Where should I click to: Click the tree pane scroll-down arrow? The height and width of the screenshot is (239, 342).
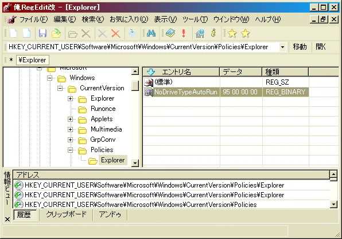[135, 163]
